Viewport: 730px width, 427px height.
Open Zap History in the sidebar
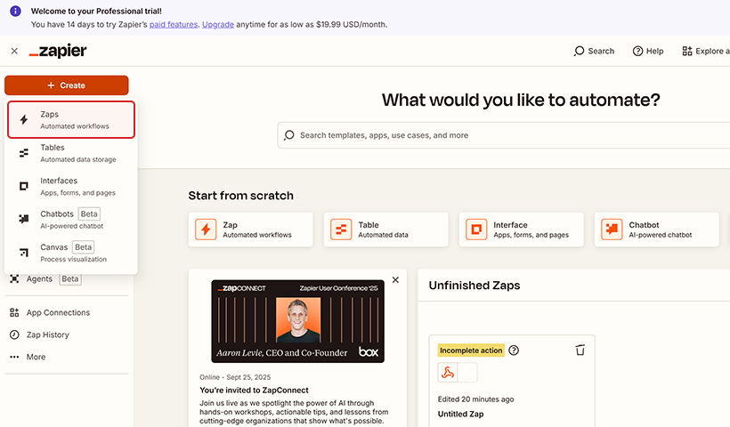click(47, 334)
